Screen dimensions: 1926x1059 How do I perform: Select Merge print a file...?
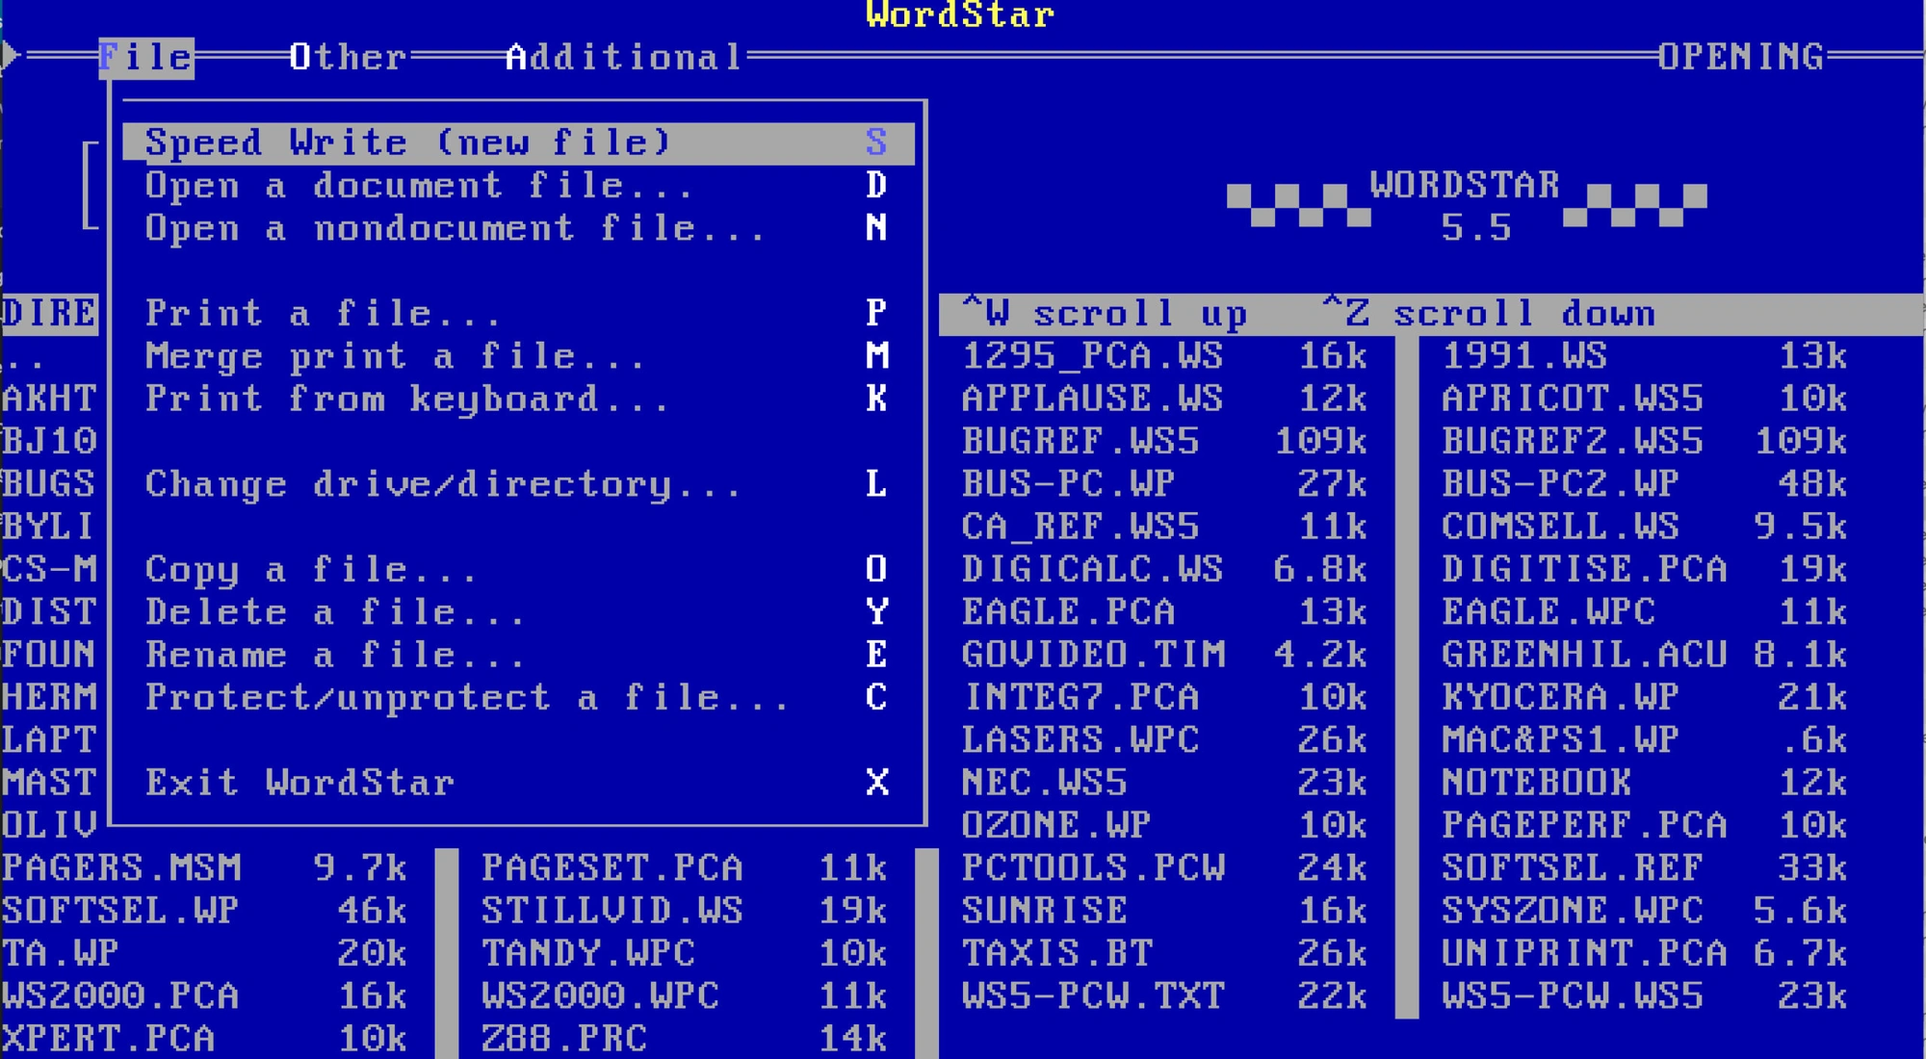tap(518, 356)
